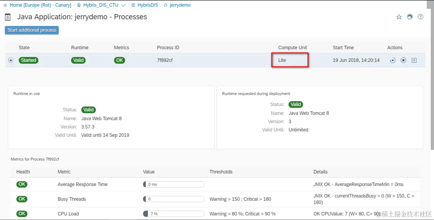434x220 pixels.
Task: Click the restart process action icon
Action: coord(393,60)
